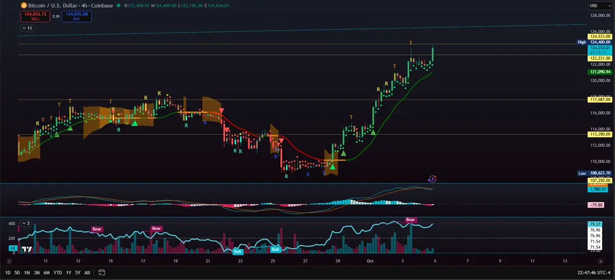Click the green market status dot

point(118,6)
